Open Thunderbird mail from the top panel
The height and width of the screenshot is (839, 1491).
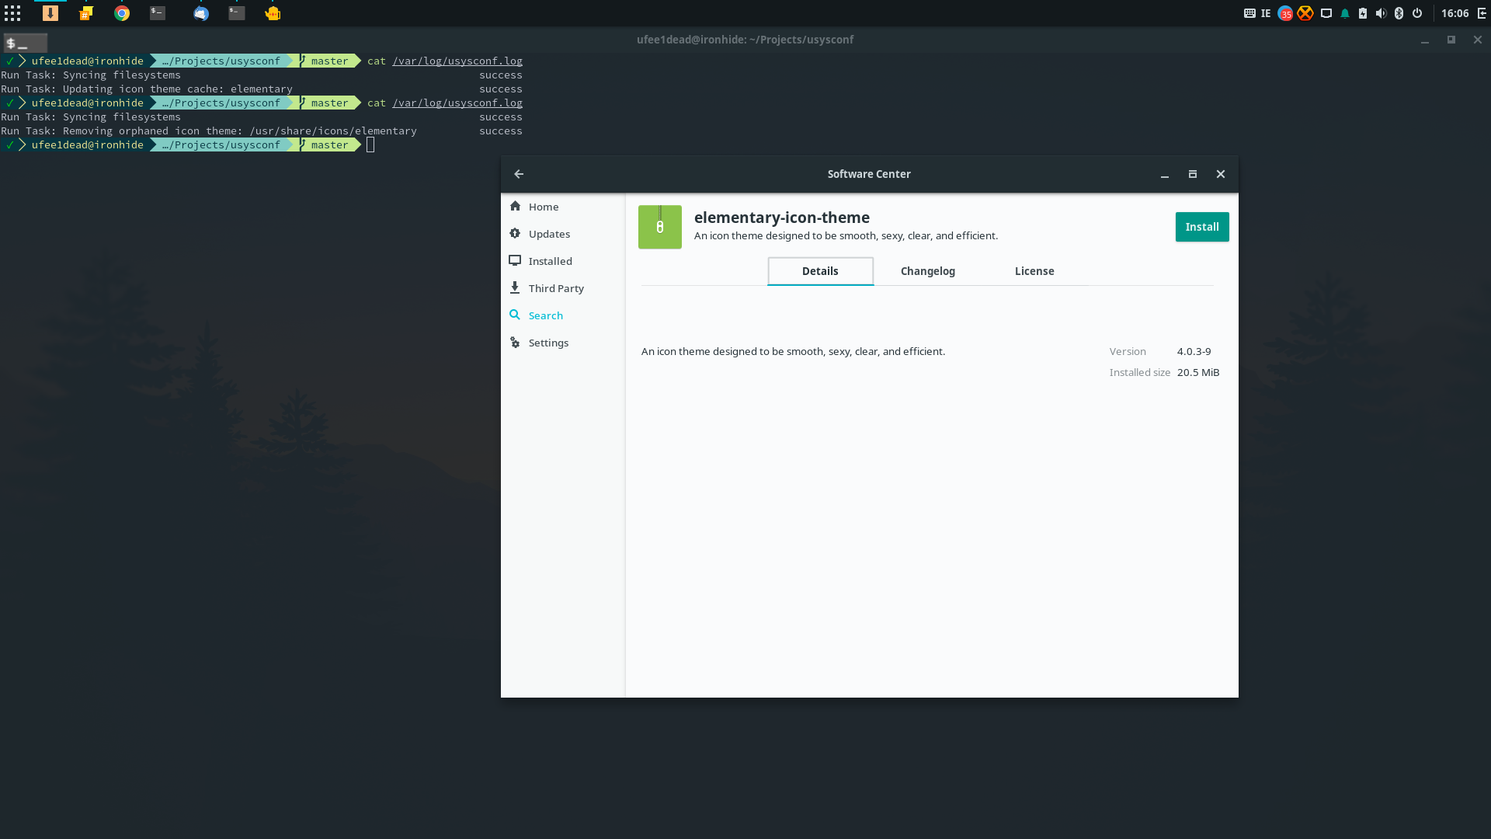pyautogui.click(x=201, y=13)
